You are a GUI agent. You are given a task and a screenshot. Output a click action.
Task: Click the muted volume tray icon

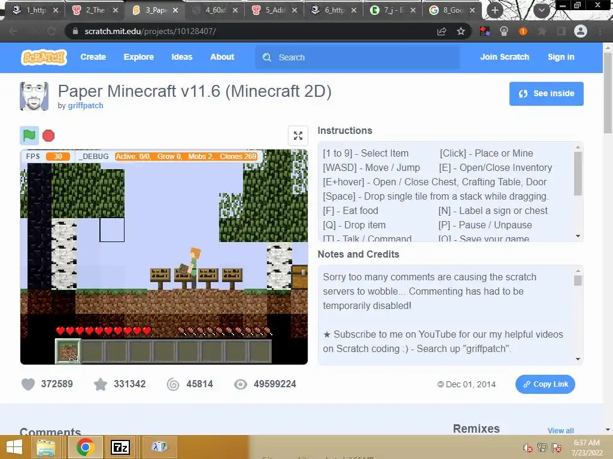pyautogui.click(x=528, y=447)
